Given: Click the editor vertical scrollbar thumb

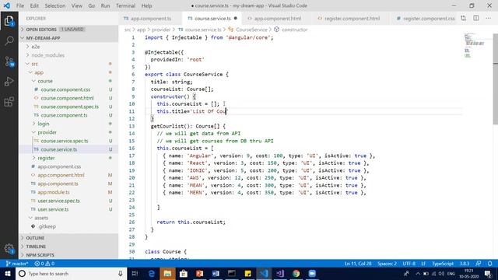Looking at the screenshot, I should click(496, 79).
